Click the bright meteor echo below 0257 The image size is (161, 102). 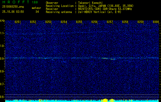tap(108, 59)
